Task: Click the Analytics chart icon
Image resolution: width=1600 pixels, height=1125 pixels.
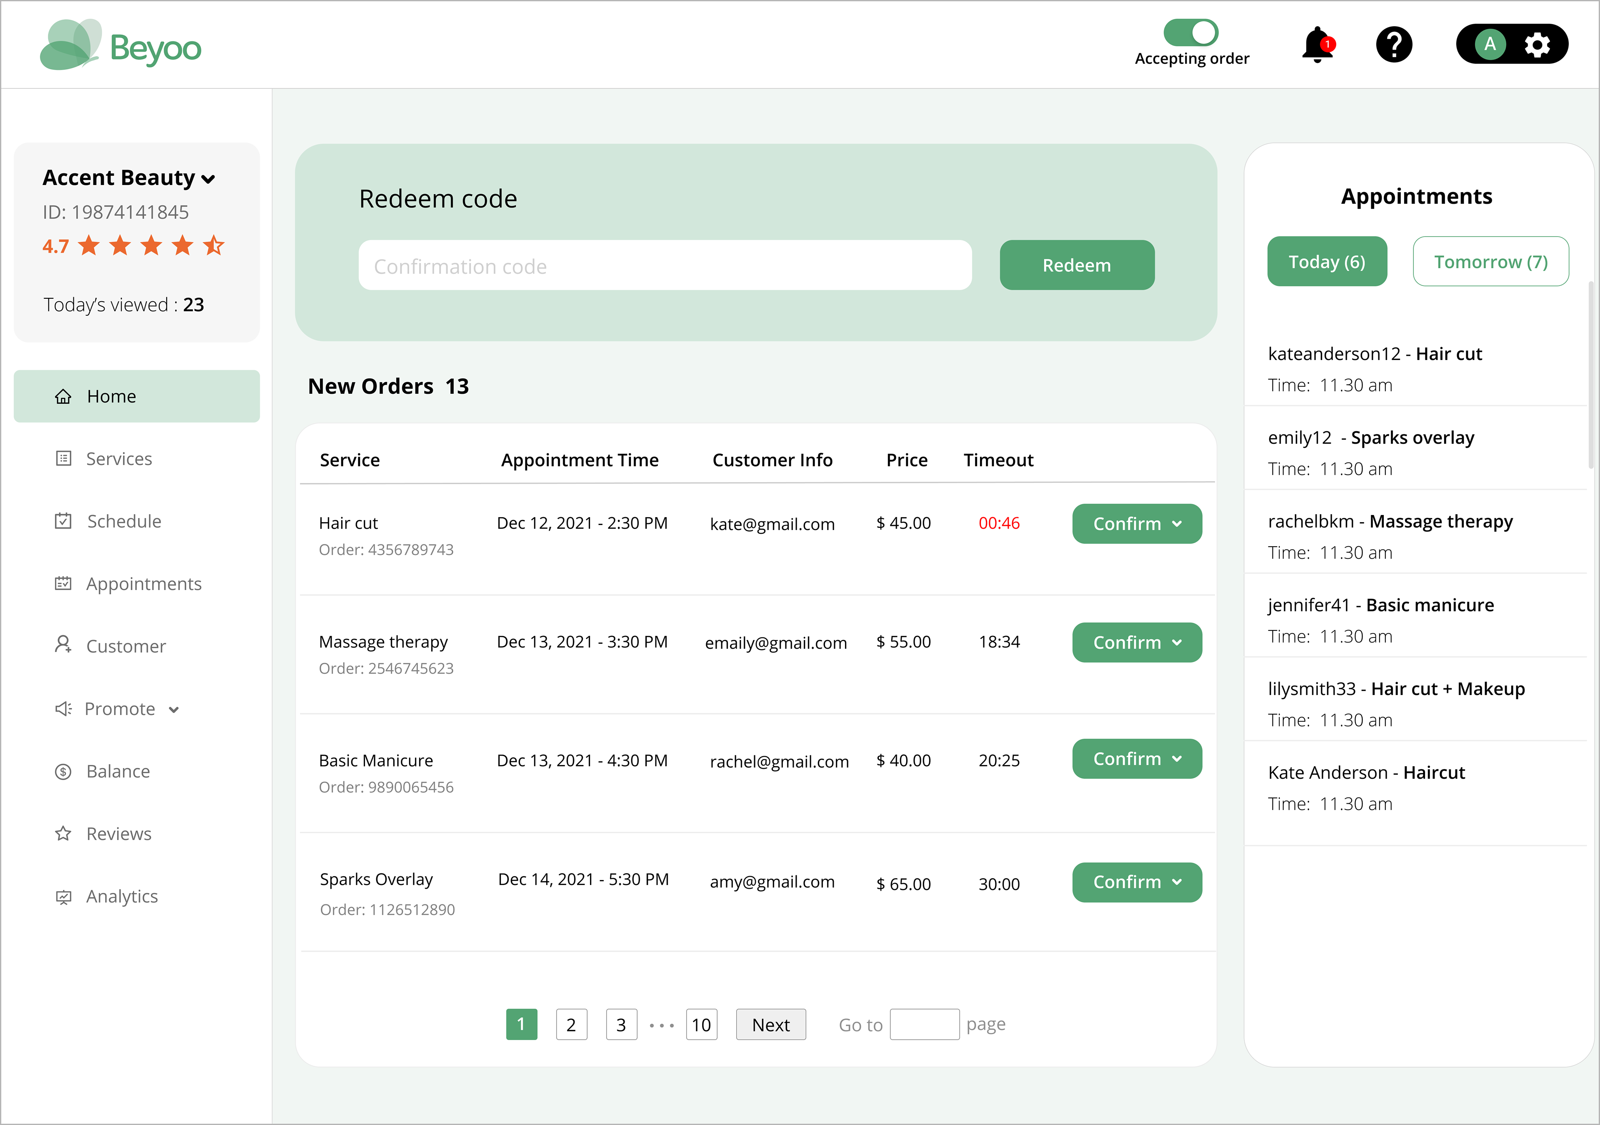Action: pos(63,897)
